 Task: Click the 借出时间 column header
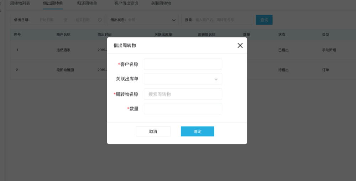point(104,35)
